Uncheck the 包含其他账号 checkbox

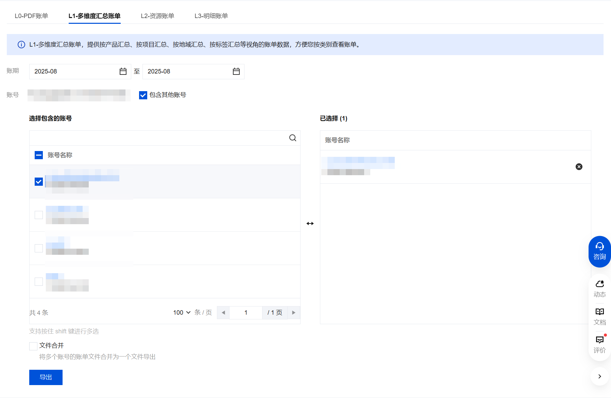click(143, 95)
